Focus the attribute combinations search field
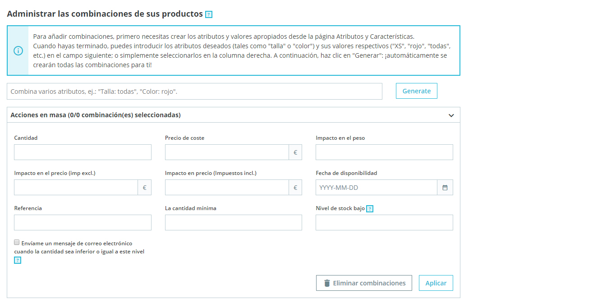The height and width of the screenshot is (303, 611). [194, 91]
